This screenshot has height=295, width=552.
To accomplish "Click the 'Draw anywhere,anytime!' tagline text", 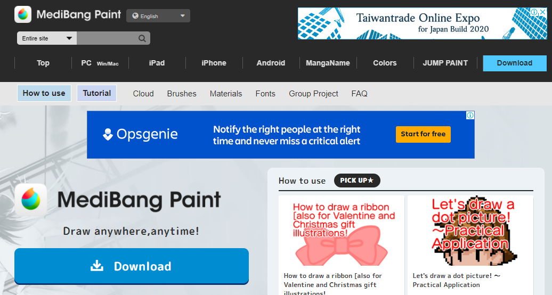I will (131, 231).
